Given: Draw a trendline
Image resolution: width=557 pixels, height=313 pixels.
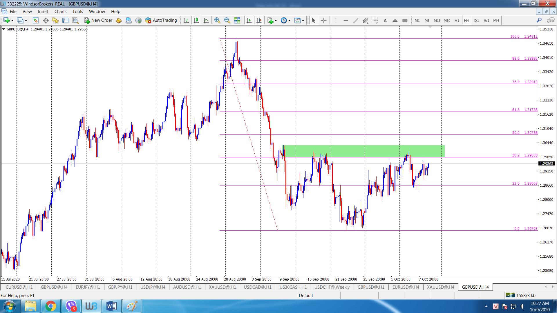Looking at the screenshot, I should tap(356, 20).
